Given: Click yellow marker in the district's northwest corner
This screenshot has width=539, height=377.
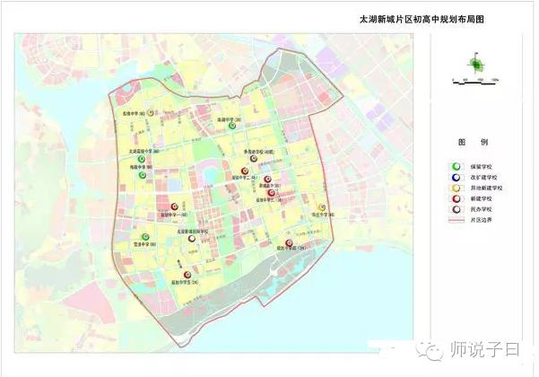Looking at the screenshot, I should click(x=150, y=112).
